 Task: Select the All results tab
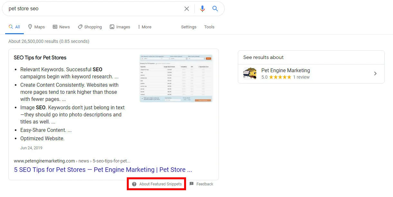click(14, 27)
